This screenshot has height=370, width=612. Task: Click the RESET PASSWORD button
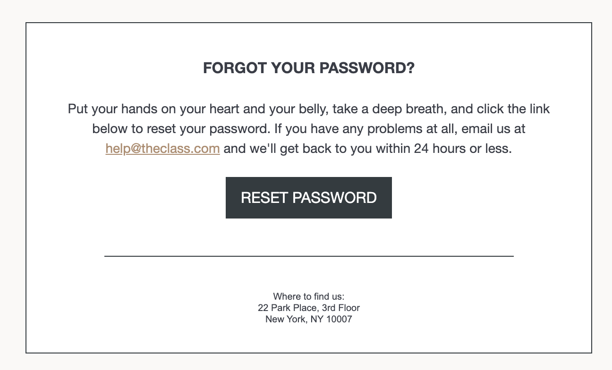(x=308, y=198)
